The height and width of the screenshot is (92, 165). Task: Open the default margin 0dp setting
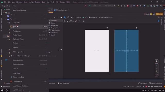click(71, 21)
